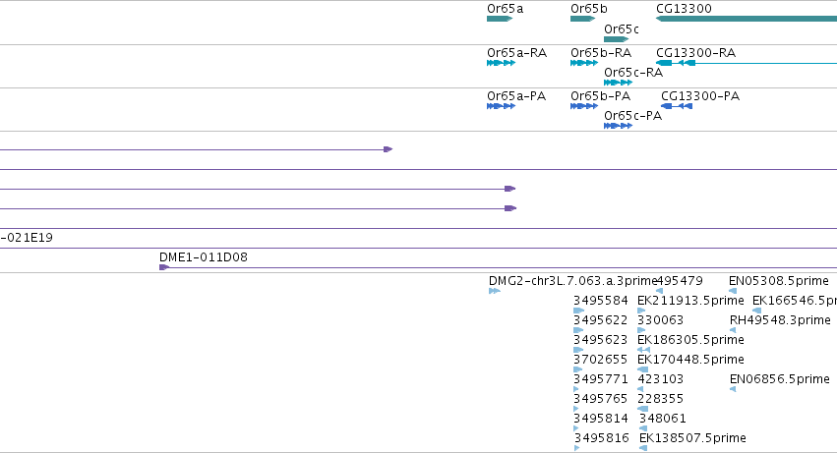837x453 pixels.
Task: Click the 3495765 EST label
Action: (601, 399)
